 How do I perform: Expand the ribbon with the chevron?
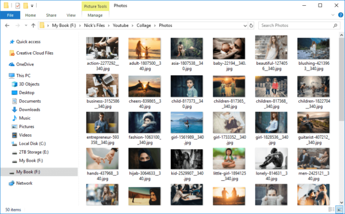[333, 15]
